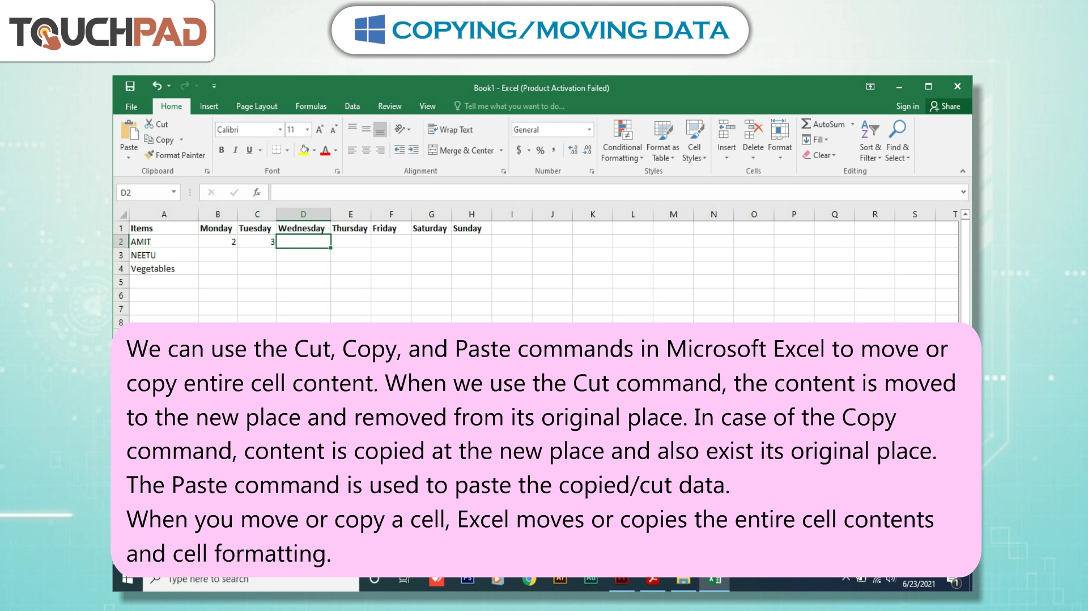Switch to the Page Layout tab
This screenshot has width=1088, height=611.
tap(257, 106)
